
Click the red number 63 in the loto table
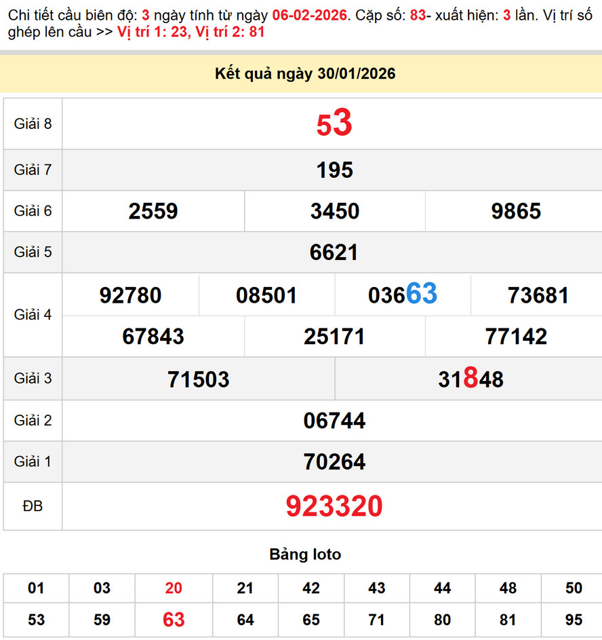click(x=173, y=619)
